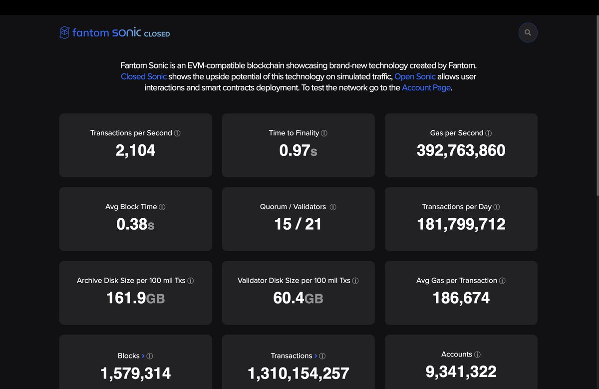This screenshot has width=599, height=389.
Task: Click the chevron arrow next to Transactions
Action: pos(316,356)
